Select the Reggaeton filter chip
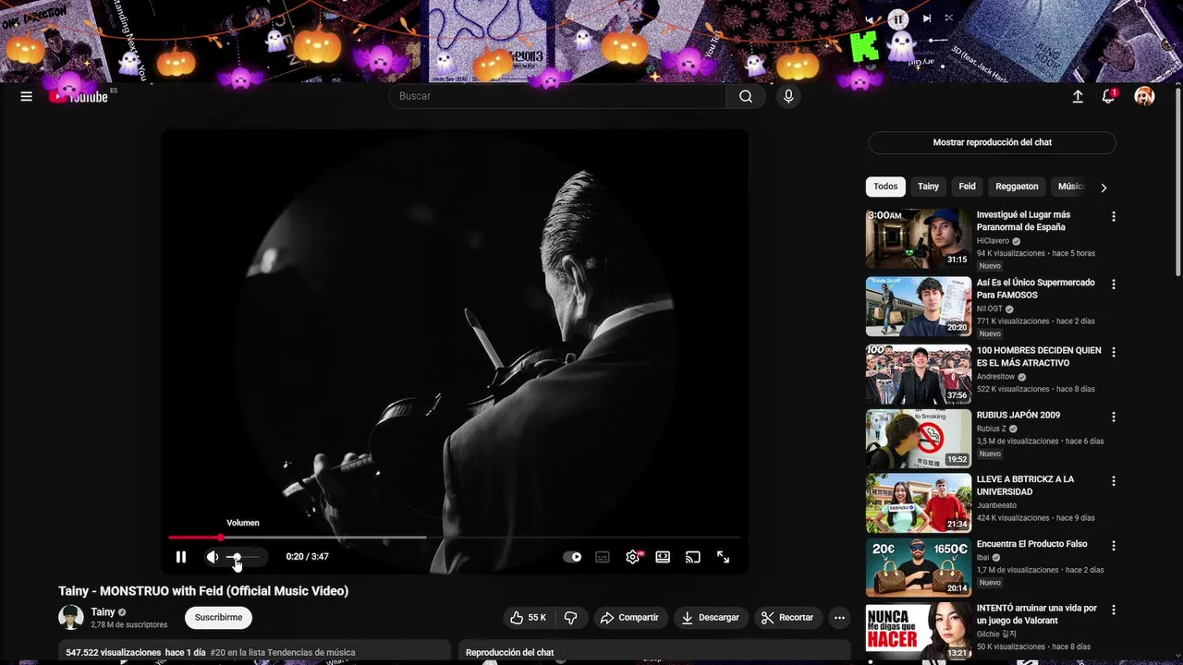Screen dimensions: 1183x665 click(1017, 187)
